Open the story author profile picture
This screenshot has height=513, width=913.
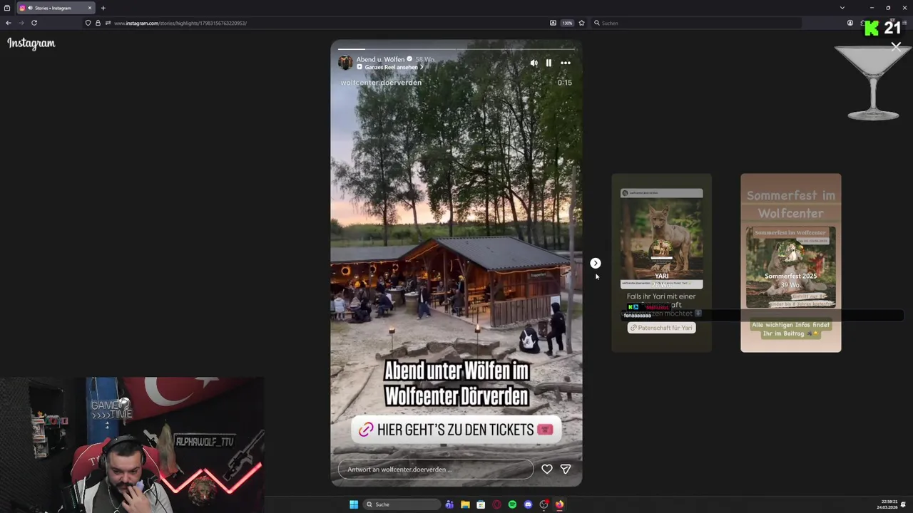click(345, 63)
